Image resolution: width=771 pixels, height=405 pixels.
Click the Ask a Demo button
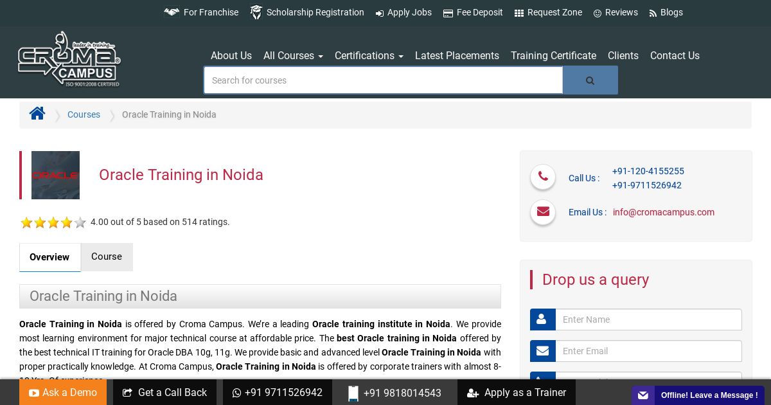click(x=63, y=392)
